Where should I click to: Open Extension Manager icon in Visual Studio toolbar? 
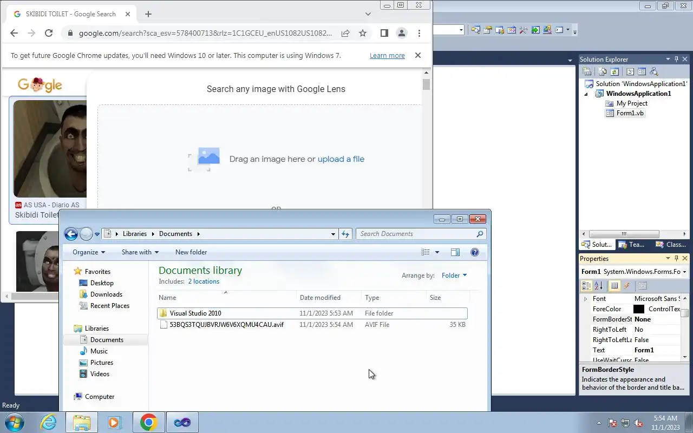547,30
